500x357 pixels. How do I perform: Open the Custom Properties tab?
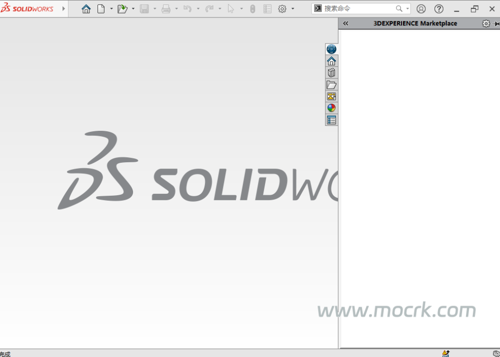point(331,120)
